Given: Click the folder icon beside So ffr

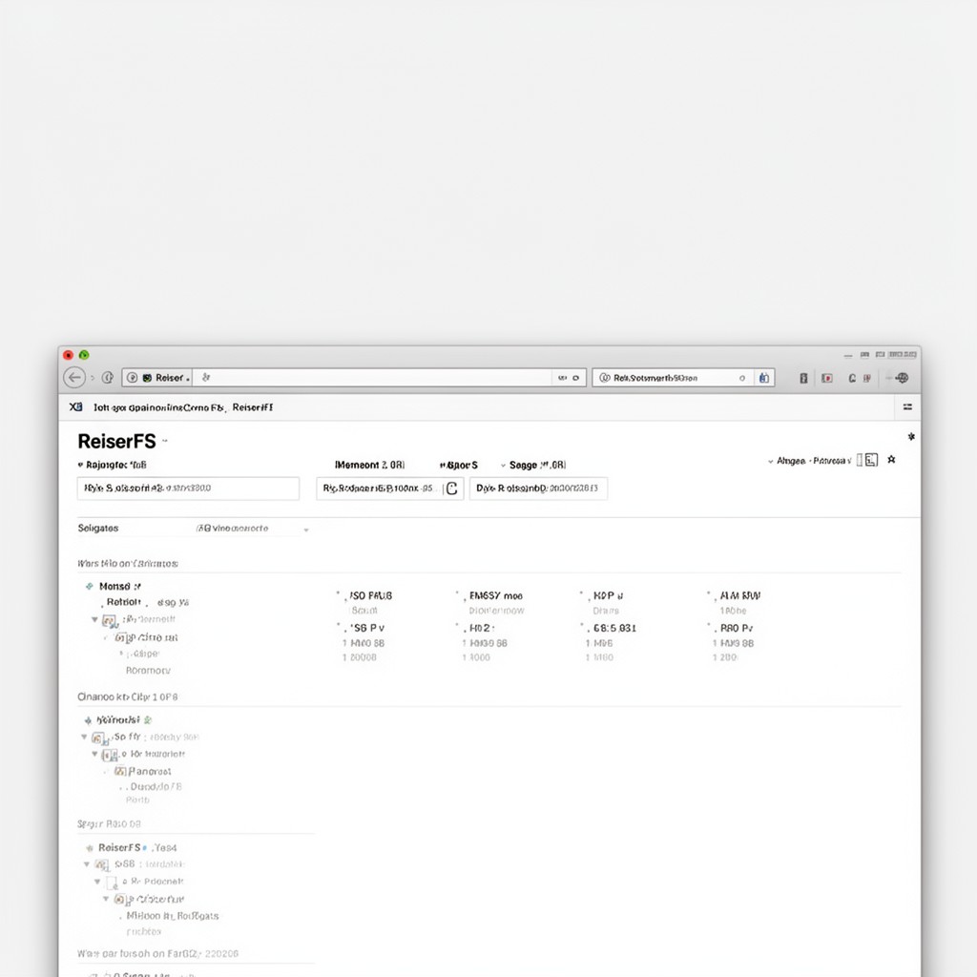Looking at the screenshot, I should point(98,738).
